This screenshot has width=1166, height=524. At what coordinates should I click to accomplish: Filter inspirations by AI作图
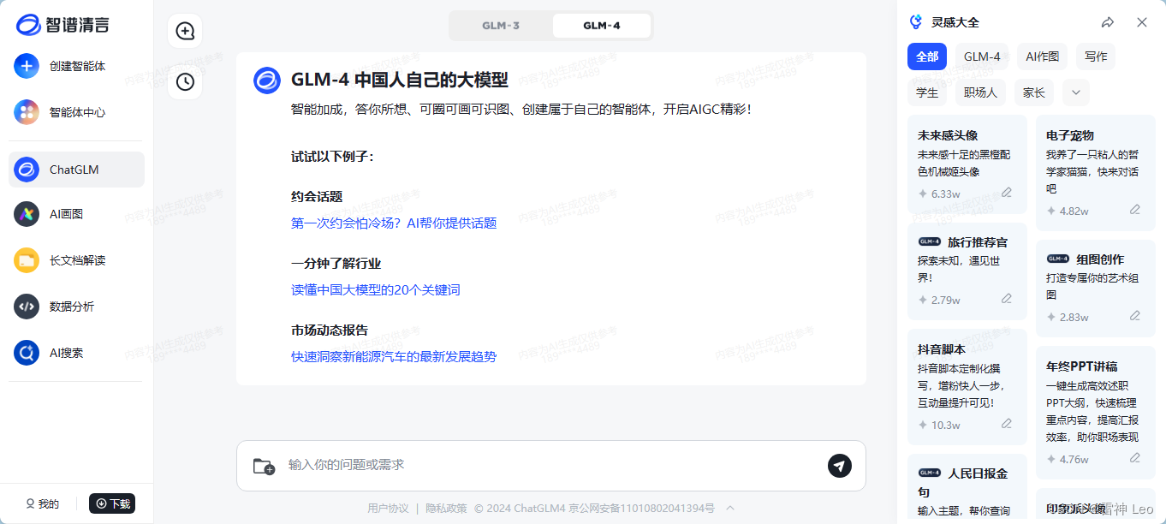click(1043, 57)
